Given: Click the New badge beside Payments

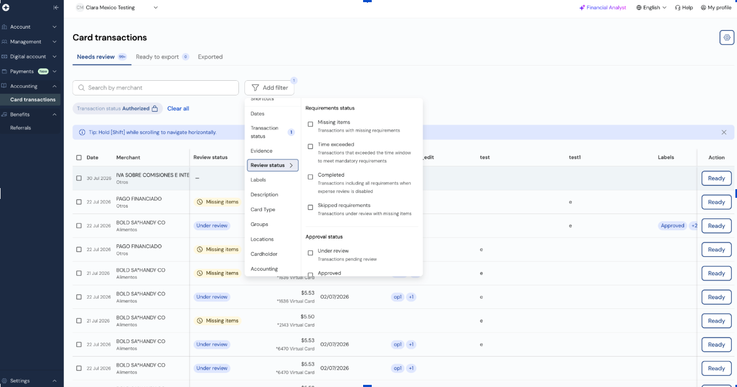Looking at the screenshot, I should (x=43, y=71).
